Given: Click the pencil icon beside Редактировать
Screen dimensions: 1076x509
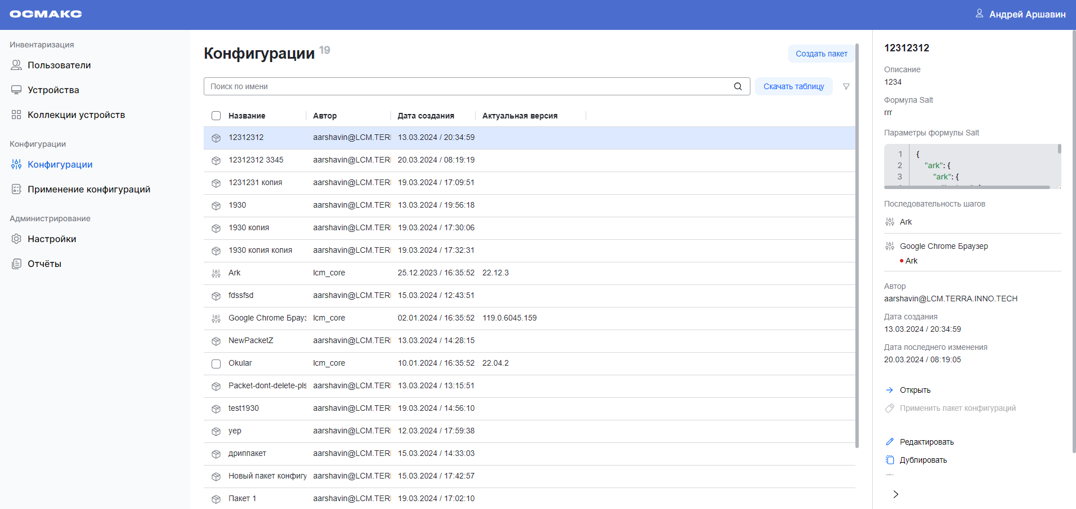Looking at the screenshot, I should (890, 441).
